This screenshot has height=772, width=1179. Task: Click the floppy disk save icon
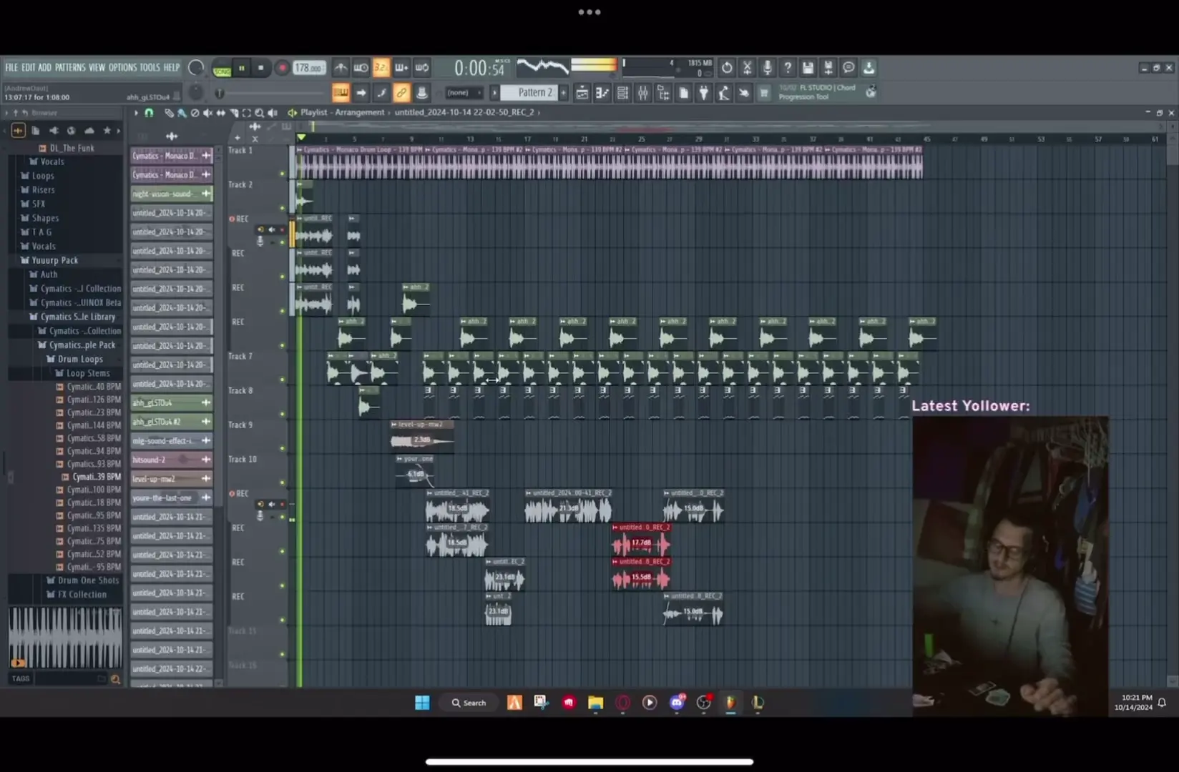click(808, 68)
